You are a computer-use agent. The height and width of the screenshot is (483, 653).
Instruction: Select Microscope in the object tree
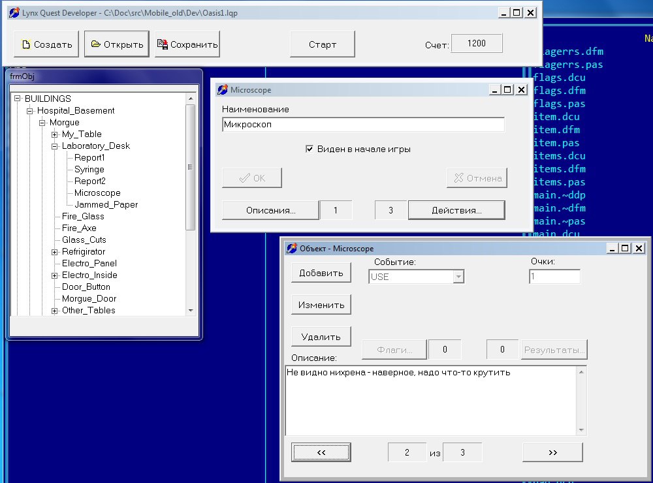pos(97,193)
